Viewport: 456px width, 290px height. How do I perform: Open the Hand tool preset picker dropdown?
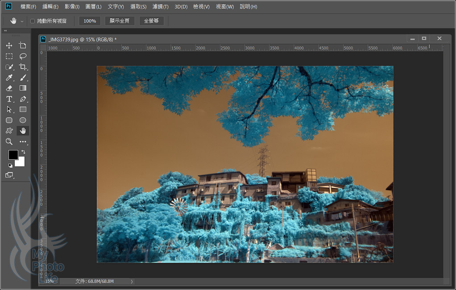[22, 21]
